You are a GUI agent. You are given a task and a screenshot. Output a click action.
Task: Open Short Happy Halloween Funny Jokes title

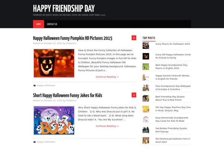point(68,95)
